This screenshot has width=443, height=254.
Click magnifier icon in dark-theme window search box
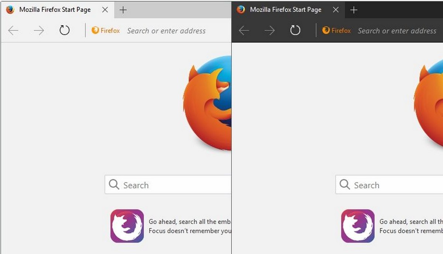[x=345, y=184]
